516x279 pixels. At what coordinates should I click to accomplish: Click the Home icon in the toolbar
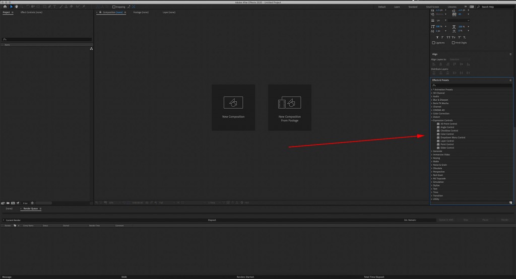click(5, 7)
